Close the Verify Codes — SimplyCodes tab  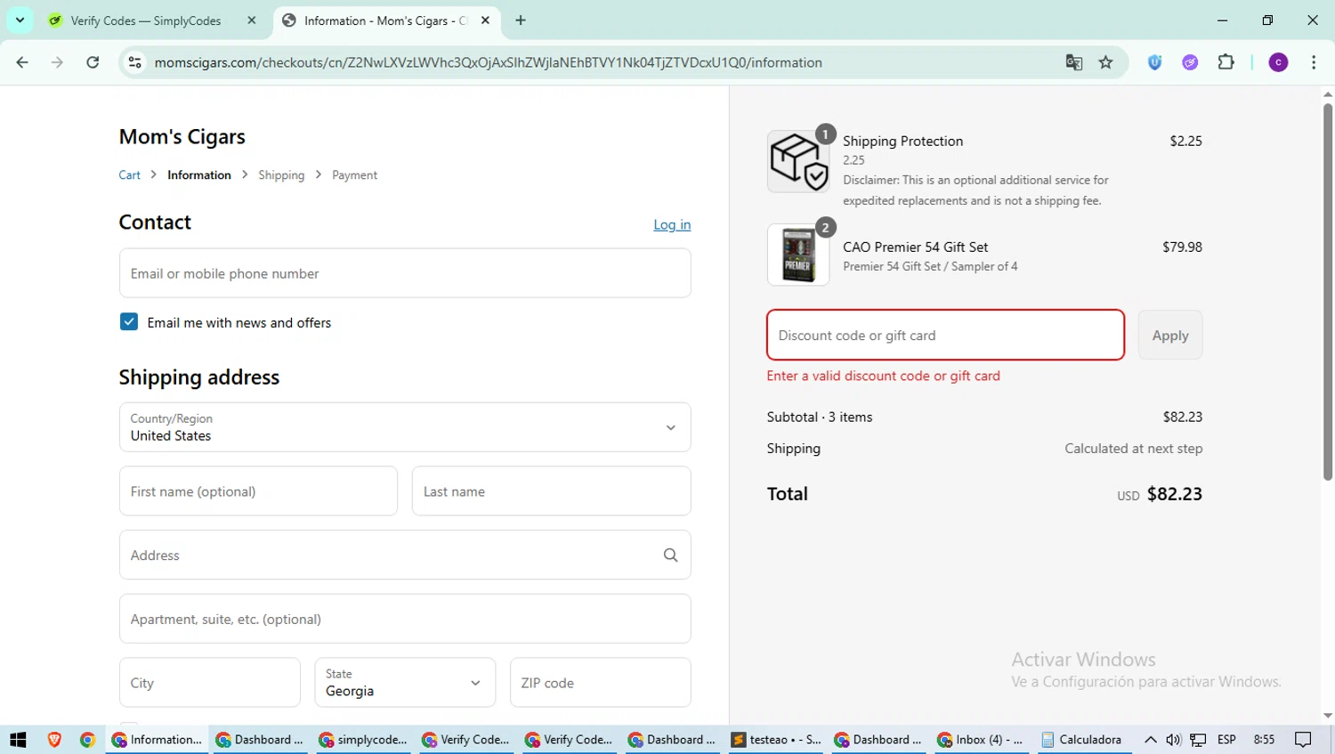click(252, 20)
